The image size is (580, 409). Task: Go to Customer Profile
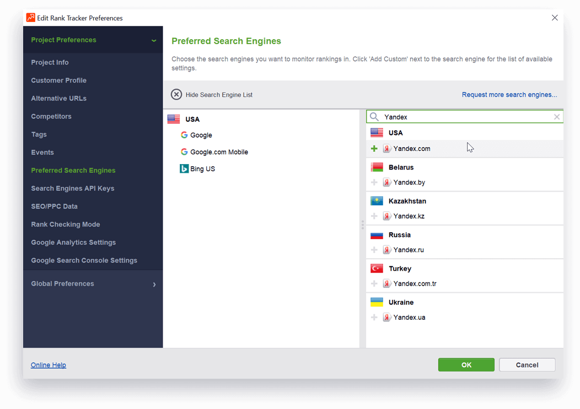(x=58, y=80)
